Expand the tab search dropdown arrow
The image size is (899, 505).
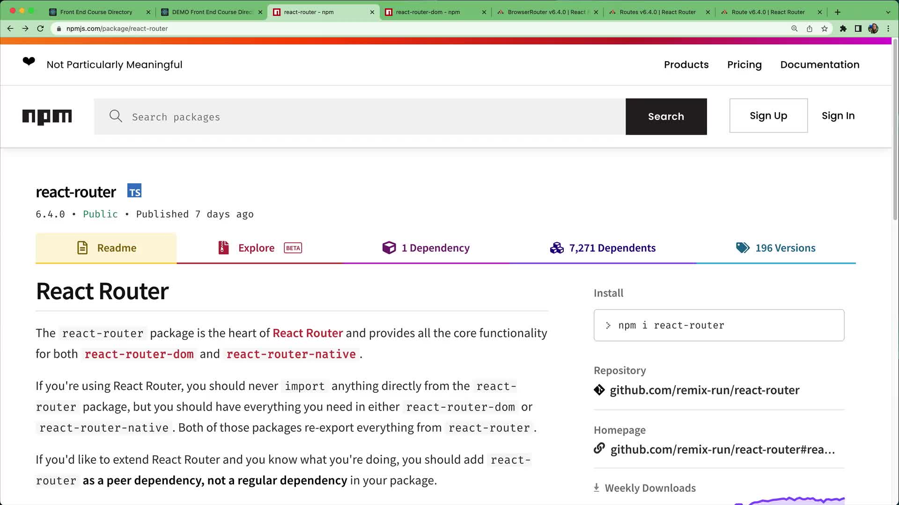tap(888, 12)
